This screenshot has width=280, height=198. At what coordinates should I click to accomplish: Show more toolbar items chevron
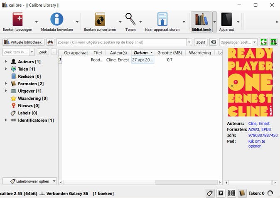click(277, 22)
